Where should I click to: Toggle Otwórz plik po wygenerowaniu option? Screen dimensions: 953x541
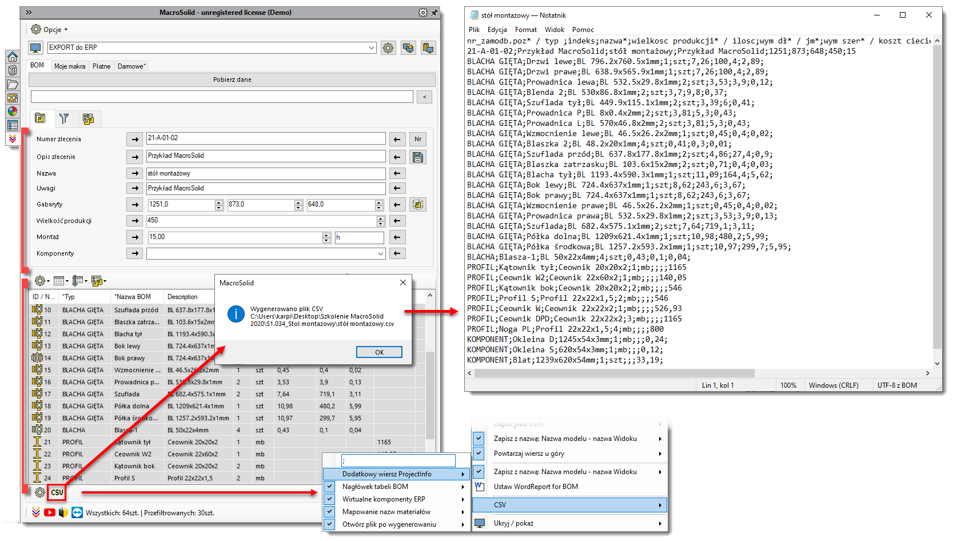click(x=330, y=524)
